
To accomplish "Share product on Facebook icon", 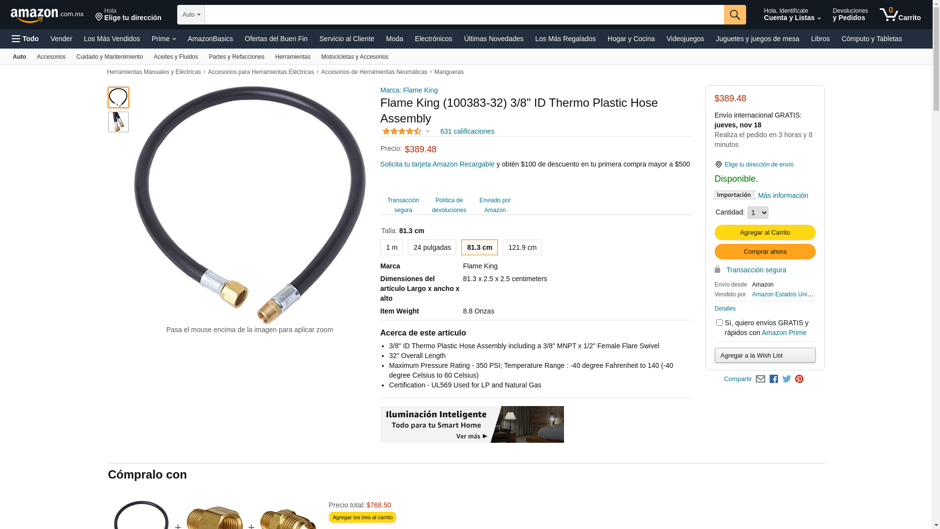I will [774, 379].
